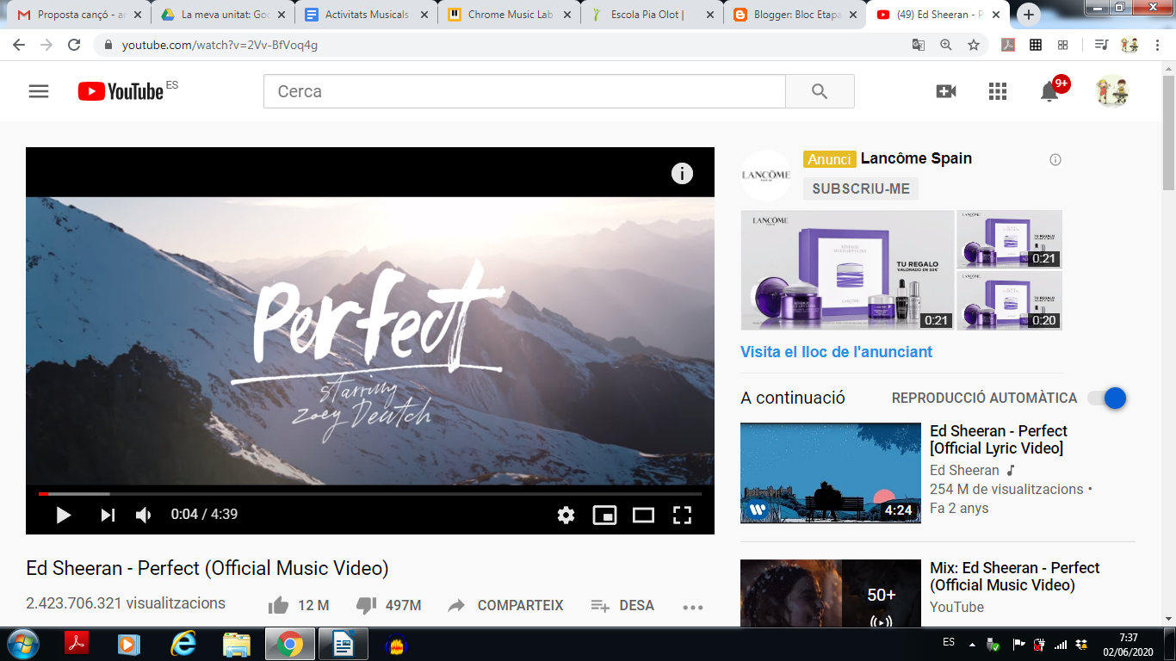Open the Ed Sheeran - Perfect [Official Lyric Video] title
Screen dimensions: 1176x661
tap(999, 440)
